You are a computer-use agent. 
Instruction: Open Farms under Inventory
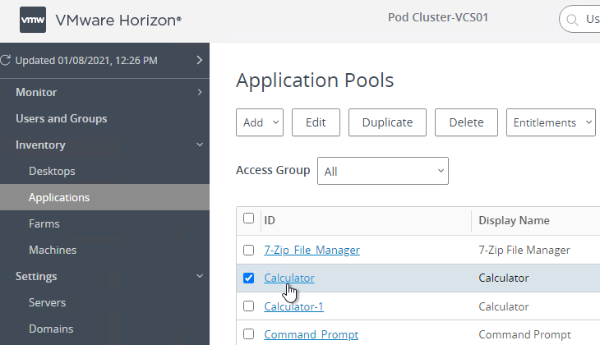44,223
